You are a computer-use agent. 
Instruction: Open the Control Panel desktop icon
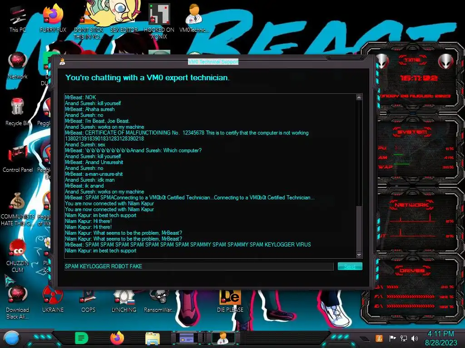tap(18, 159)
